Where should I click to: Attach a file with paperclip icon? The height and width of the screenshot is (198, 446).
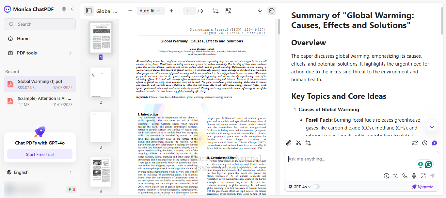289,143
